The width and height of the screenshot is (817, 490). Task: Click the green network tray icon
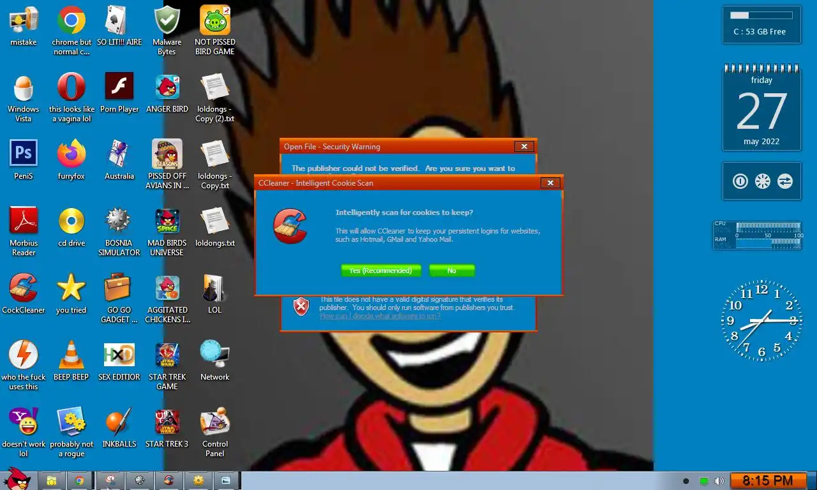[x=704, y=481]
